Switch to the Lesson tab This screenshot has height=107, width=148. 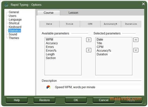(73, 13)
